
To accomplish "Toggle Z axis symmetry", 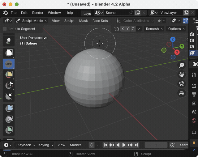I will [133, 29].
